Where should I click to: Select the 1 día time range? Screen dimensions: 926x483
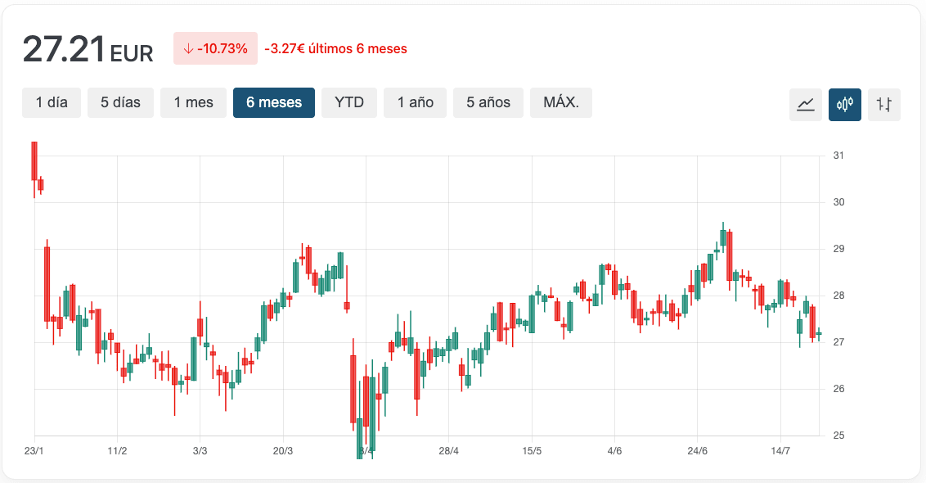[52, 102]
